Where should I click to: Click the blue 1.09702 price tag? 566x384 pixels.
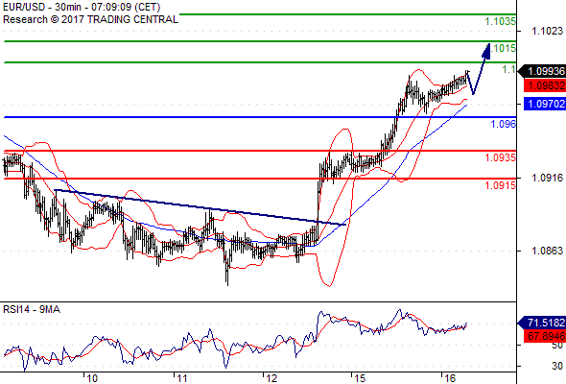(x=545, y=104)
